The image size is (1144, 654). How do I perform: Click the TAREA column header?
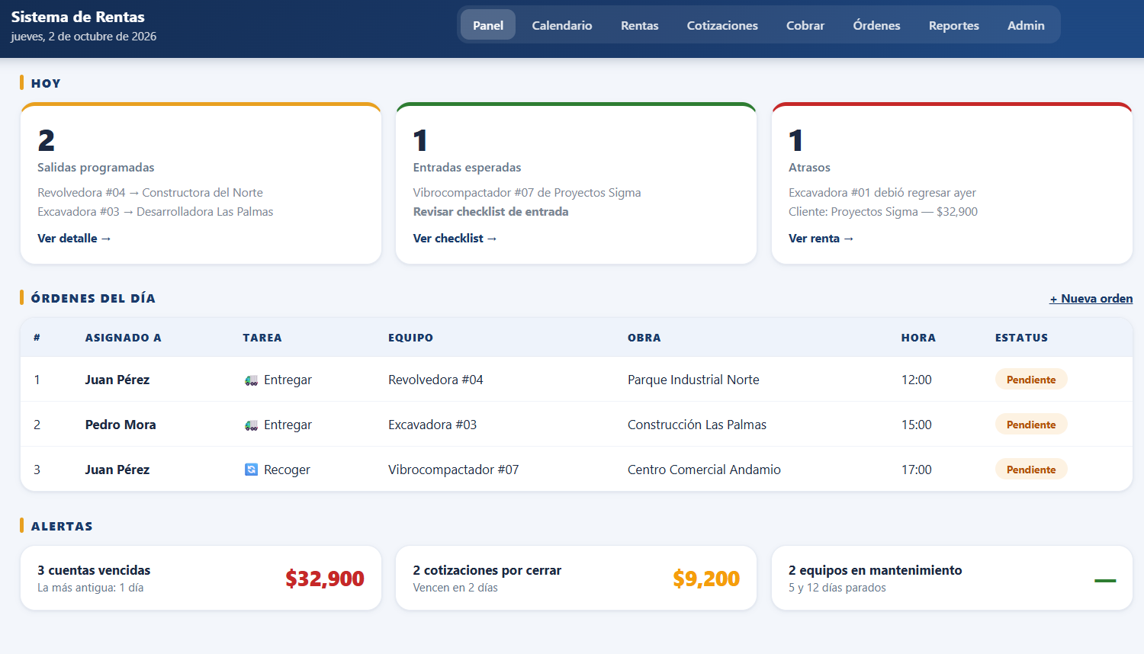(262, 338)
